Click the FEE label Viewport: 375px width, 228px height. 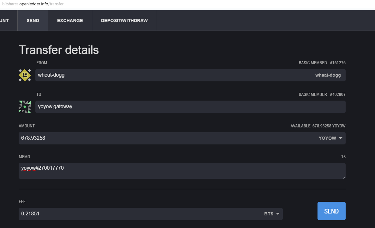(x=22, y=202)
